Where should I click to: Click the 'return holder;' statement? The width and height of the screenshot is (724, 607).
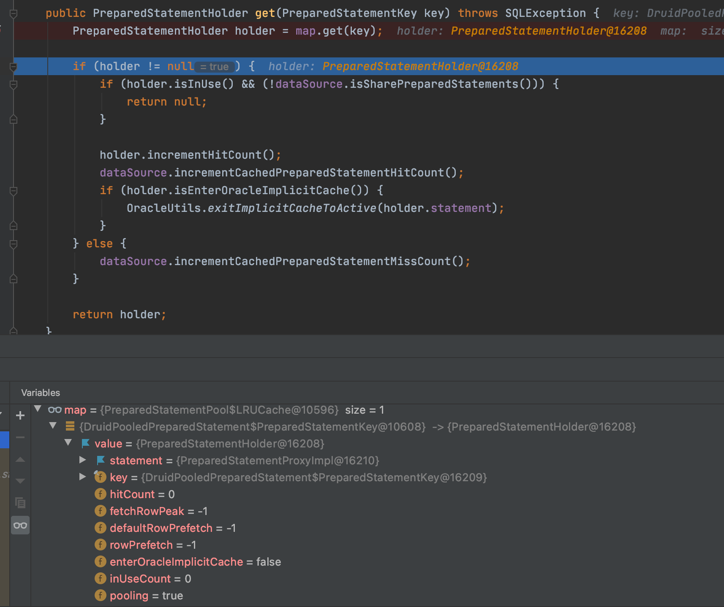pos(120,314)
